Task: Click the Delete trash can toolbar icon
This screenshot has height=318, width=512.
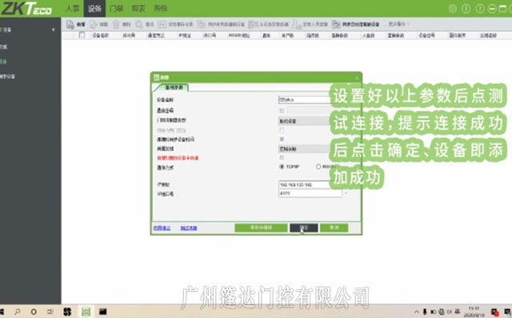Action: [116, 25]
